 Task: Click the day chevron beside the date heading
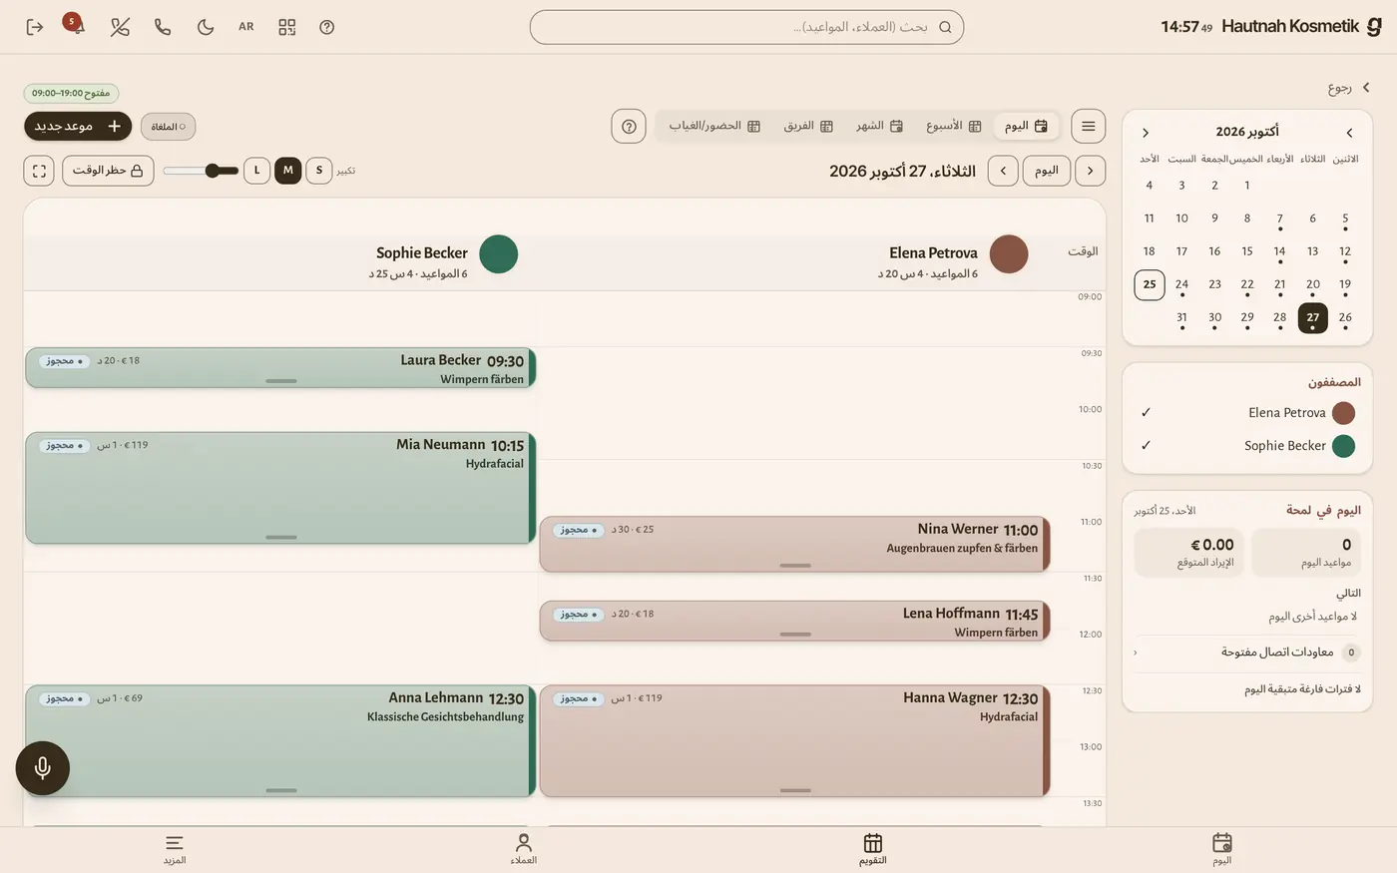pyautogui.click(x=1003, y=171)
